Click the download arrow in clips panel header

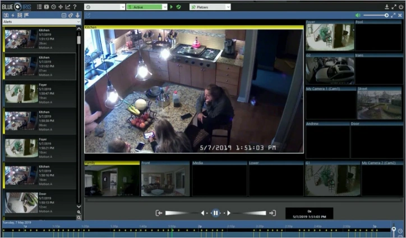[x=77, y=15]
